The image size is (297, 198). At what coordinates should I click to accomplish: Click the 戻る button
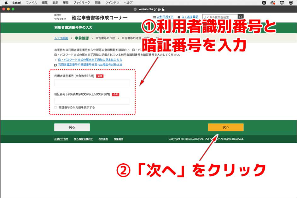coord(72,127)
